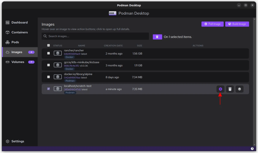Minimize the Podman Desktop window
Image resolution: width=258 pixels, height=153 pixels.
click(x=239, y=5)
